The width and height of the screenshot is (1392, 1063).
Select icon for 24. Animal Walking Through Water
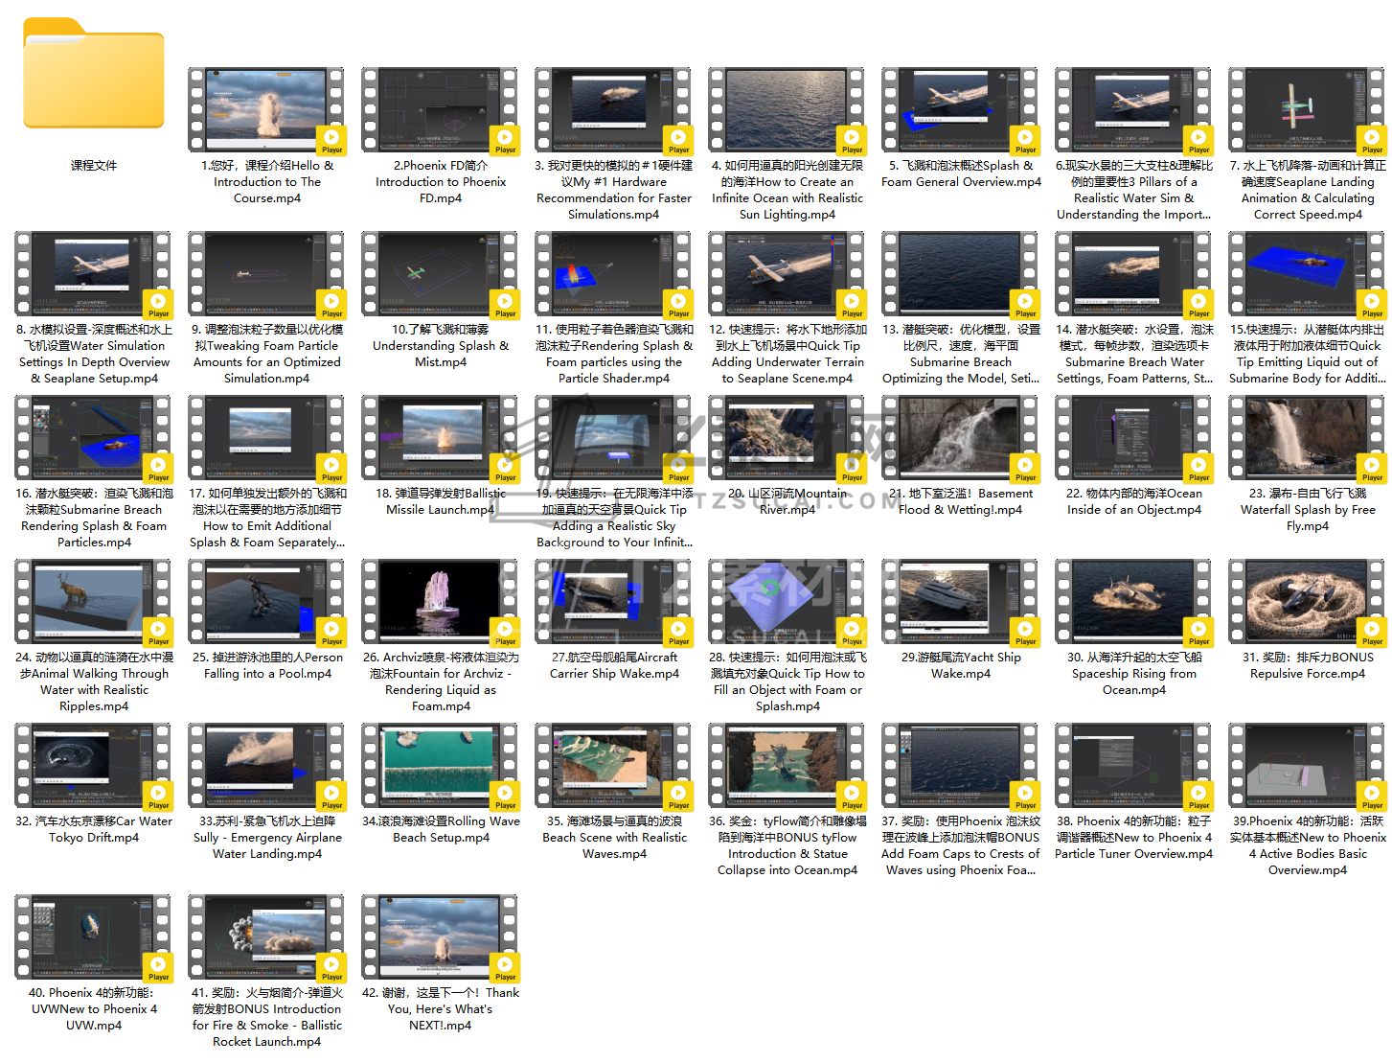click(94, 603)
